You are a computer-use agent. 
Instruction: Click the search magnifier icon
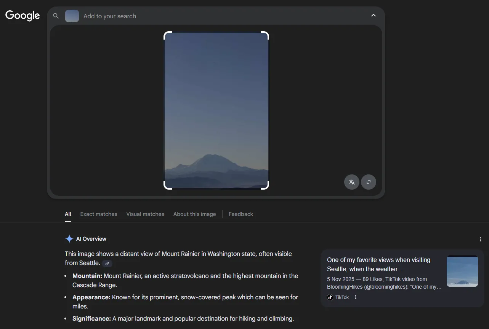[56, 16]
